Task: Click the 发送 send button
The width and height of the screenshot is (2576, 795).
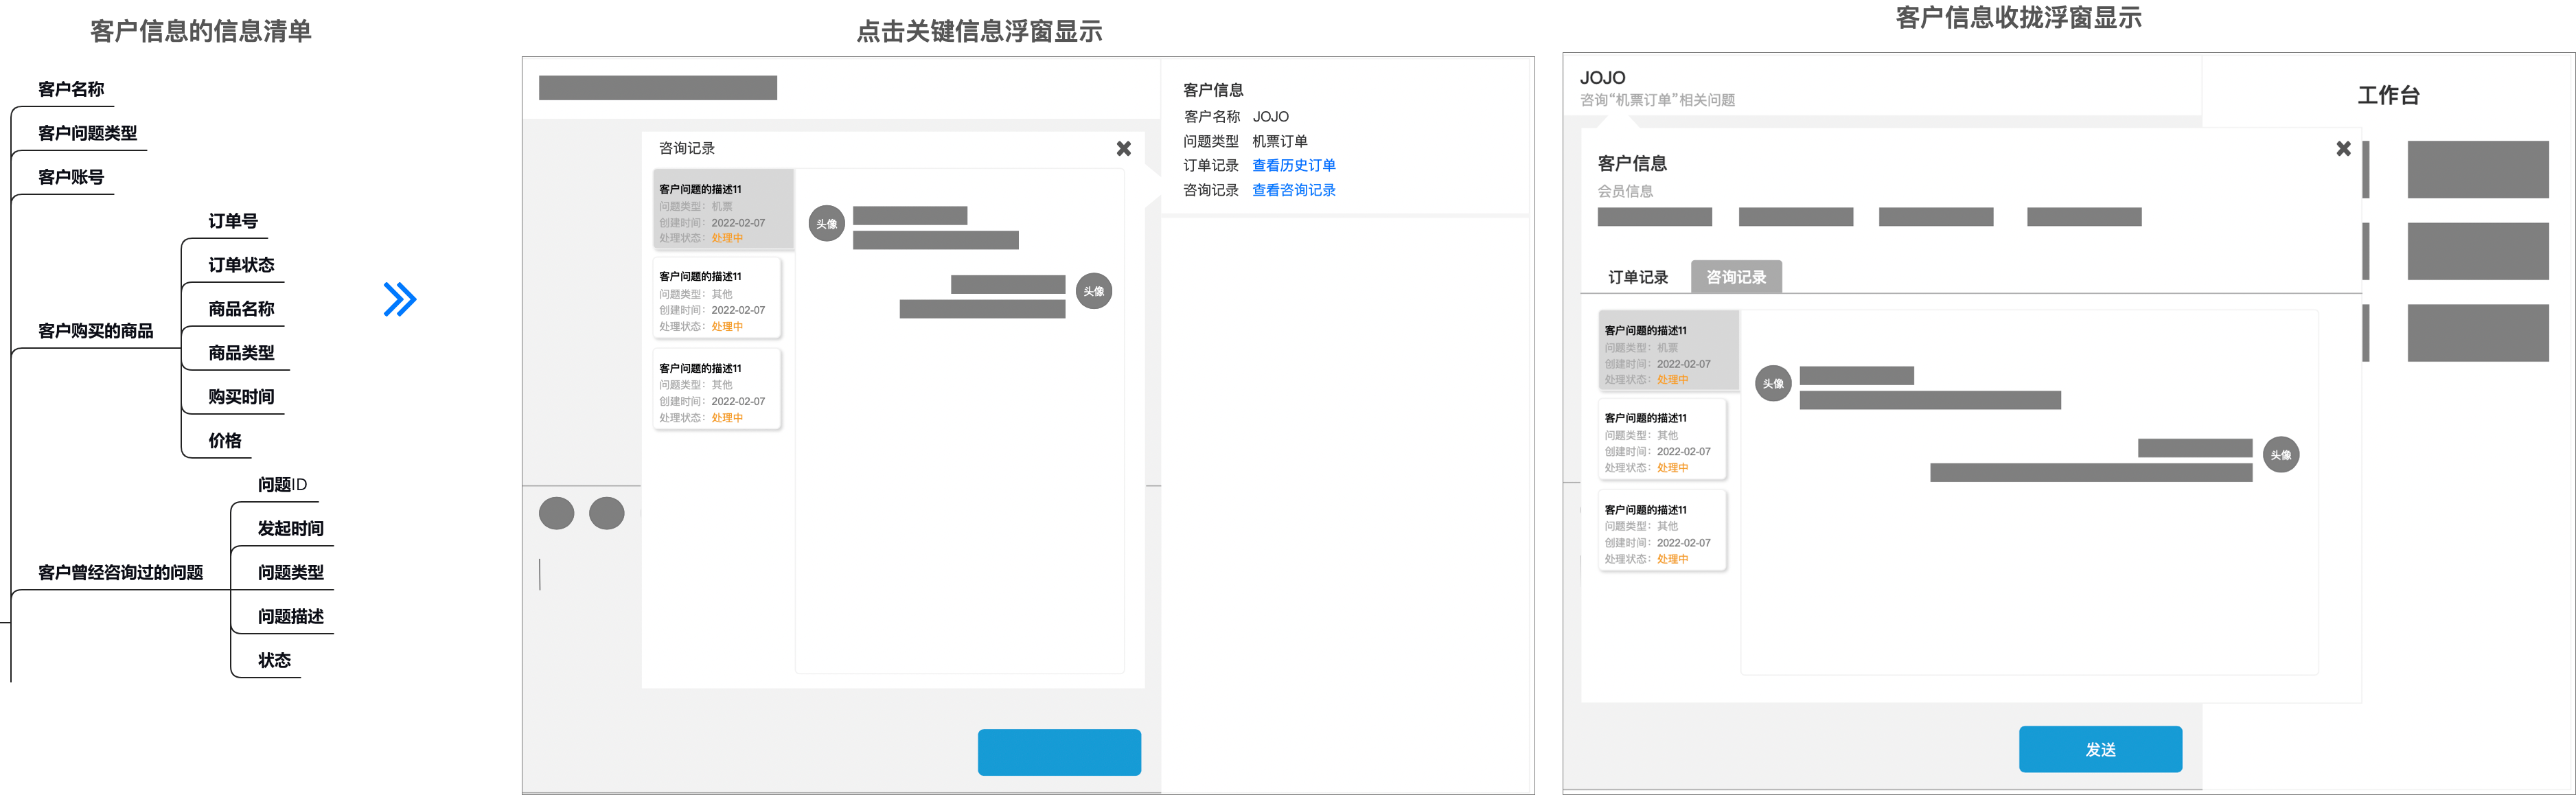Action: tap(2100, 748)
